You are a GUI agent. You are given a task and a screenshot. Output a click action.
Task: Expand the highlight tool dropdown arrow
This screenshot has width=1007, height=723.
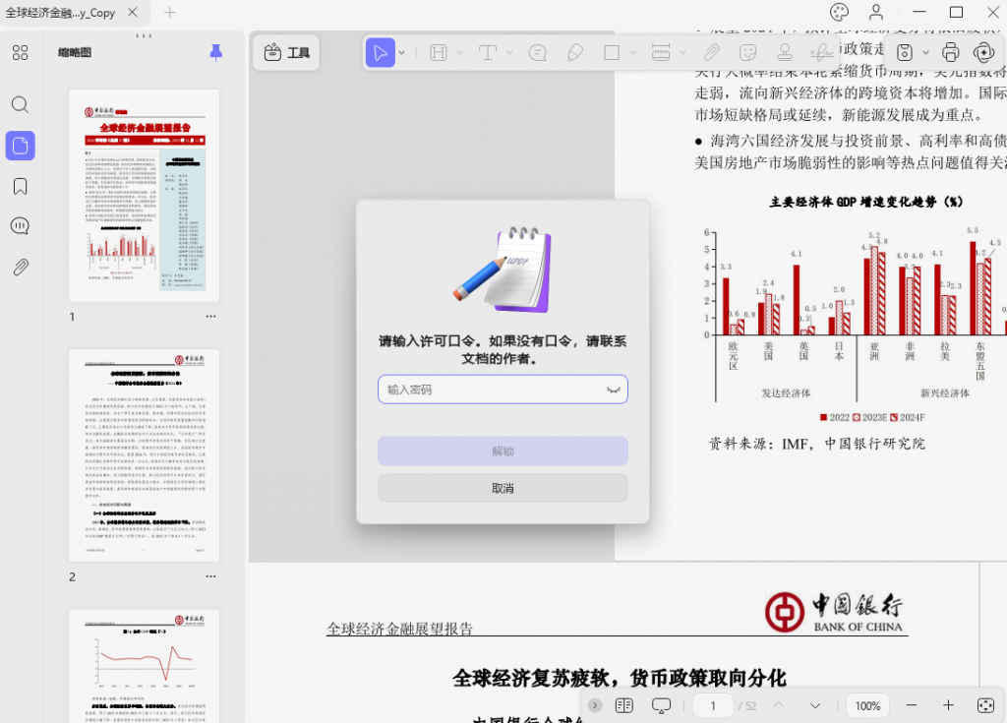pyautogui.click(x=460, y=52)
